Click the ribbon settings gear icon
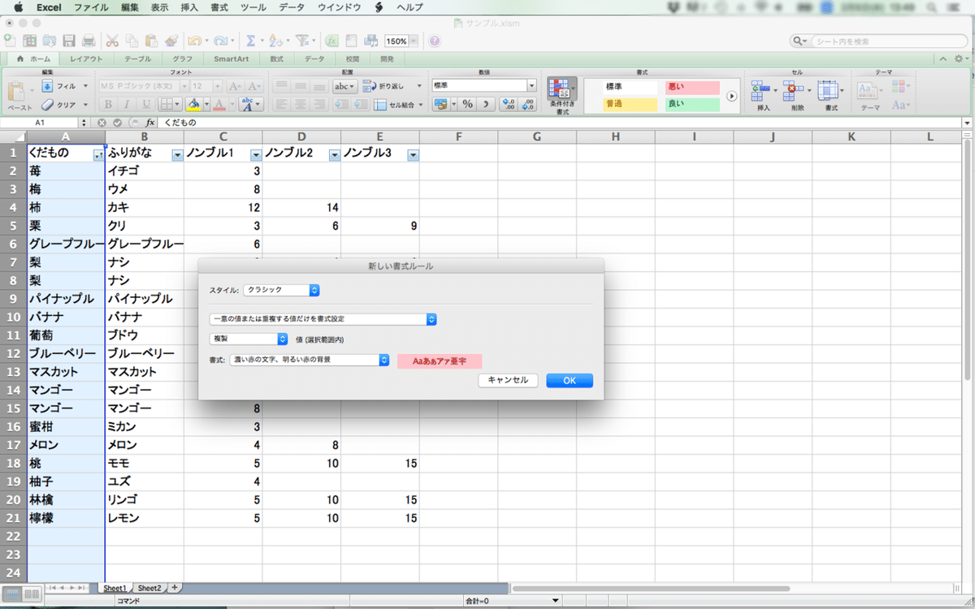Viewport: 975px width, 609px height. tap(958, 58)
